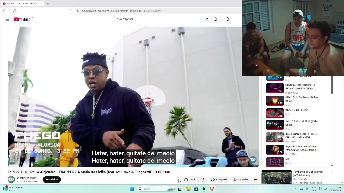344x193 pixels.
Task: Dislike the video with thumbs down
Action: (203, 180)
